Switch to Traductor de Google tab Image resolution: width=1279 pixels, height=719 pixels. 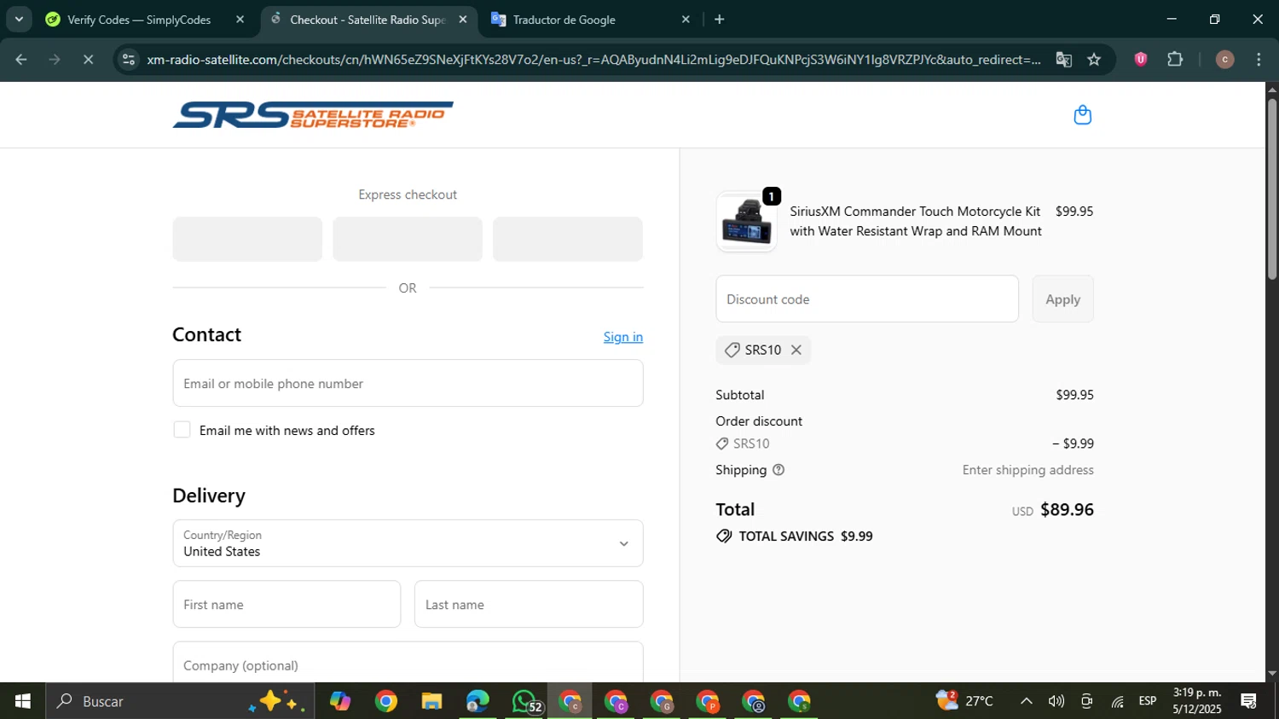564,20
